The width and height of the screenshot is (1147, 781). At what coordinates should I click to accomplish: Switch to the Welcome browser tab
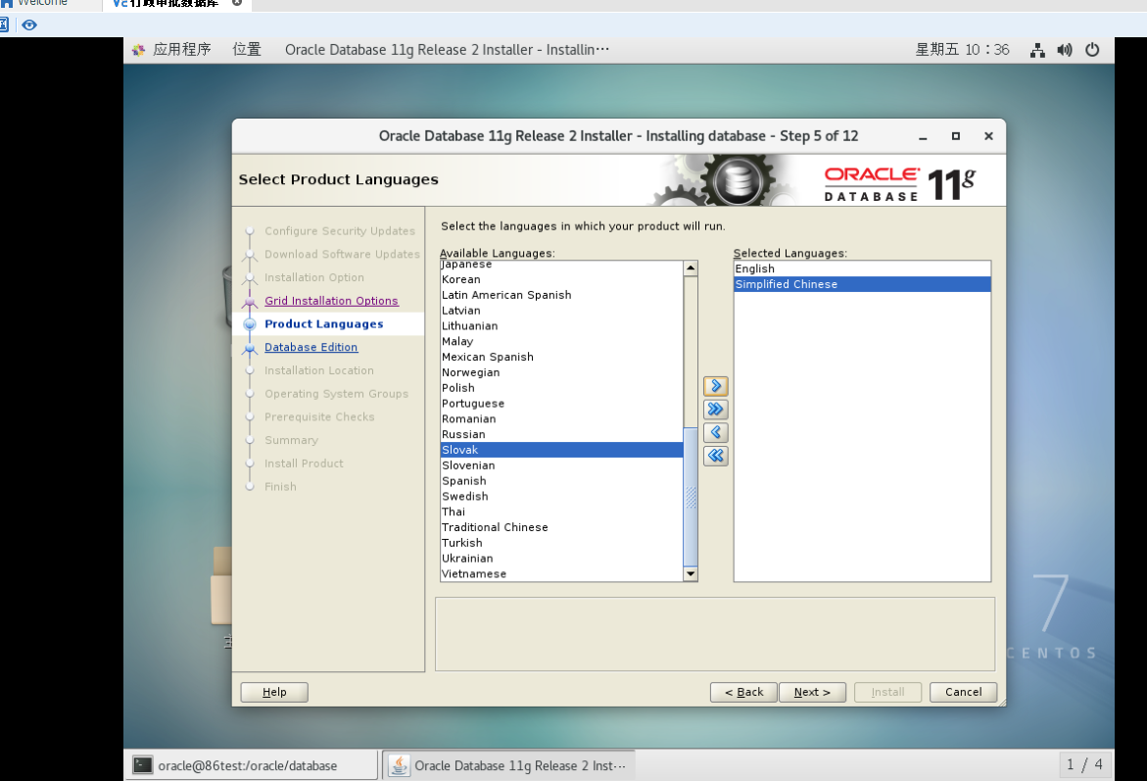[43, 3]
